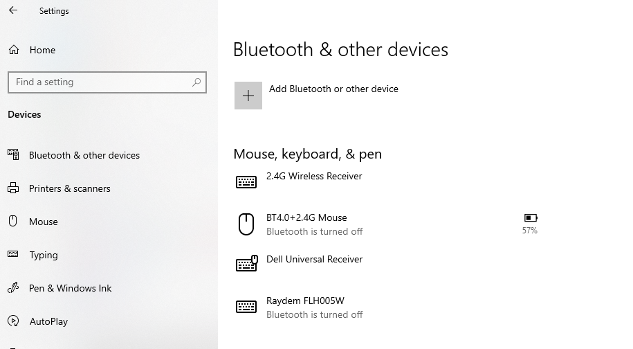Select the 2.4G Wireless Receiver entry

click(314, 177)
